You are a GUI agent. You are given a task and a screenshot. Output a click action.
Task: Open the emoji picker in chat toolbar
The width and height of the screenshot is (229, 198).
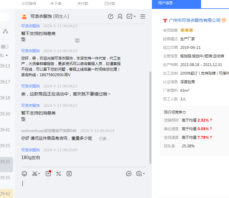tap(25, 174)
